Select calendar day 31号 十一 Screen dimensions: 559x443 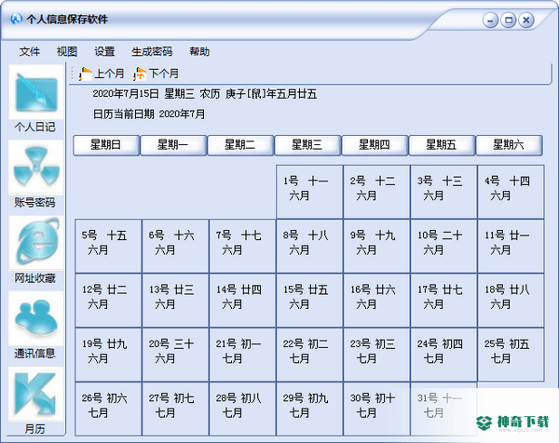[x=443, y=409]
